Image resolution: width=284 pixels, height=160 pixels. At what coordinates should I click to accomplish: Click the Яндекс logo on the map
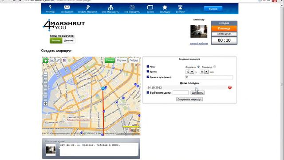click(134, 130)
